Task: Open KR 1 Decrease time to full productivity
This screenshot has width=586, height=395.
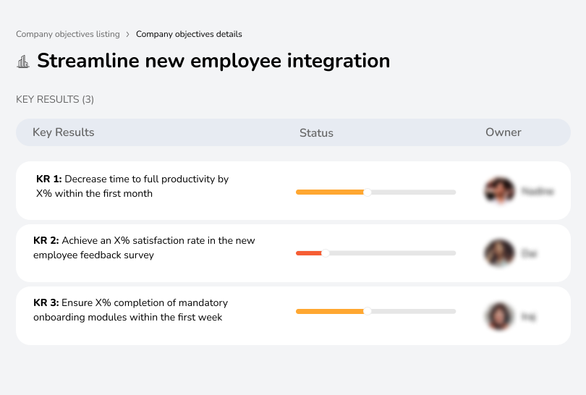Action: 132,186
